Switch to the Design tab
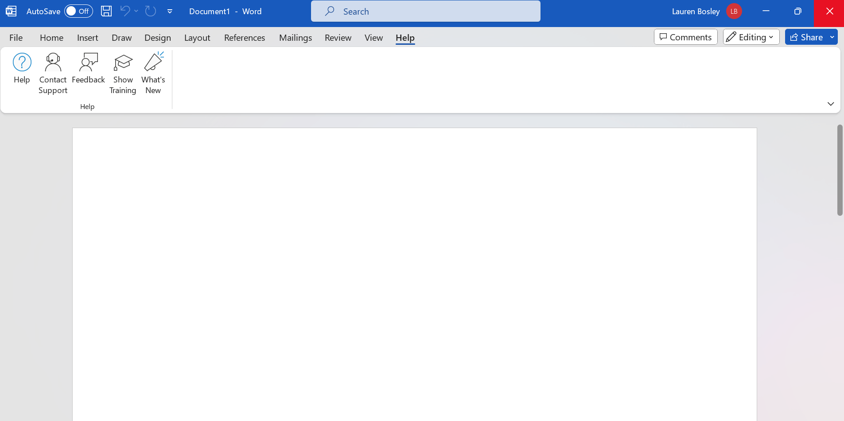The width and height of the screenshot is (844, 421). (x=157, y=38)
